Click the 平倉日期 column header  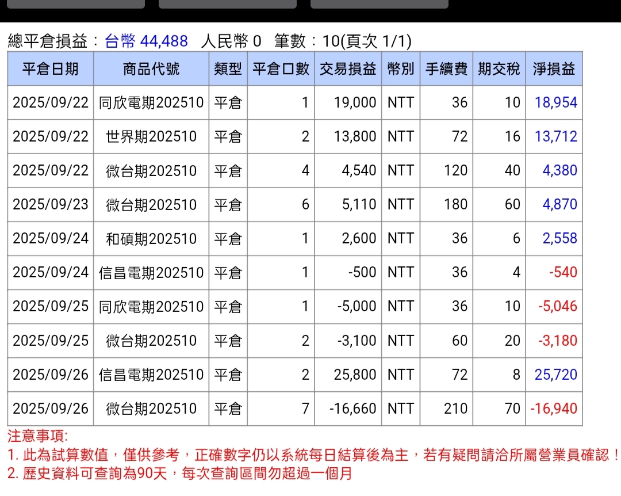click(51, 69)
